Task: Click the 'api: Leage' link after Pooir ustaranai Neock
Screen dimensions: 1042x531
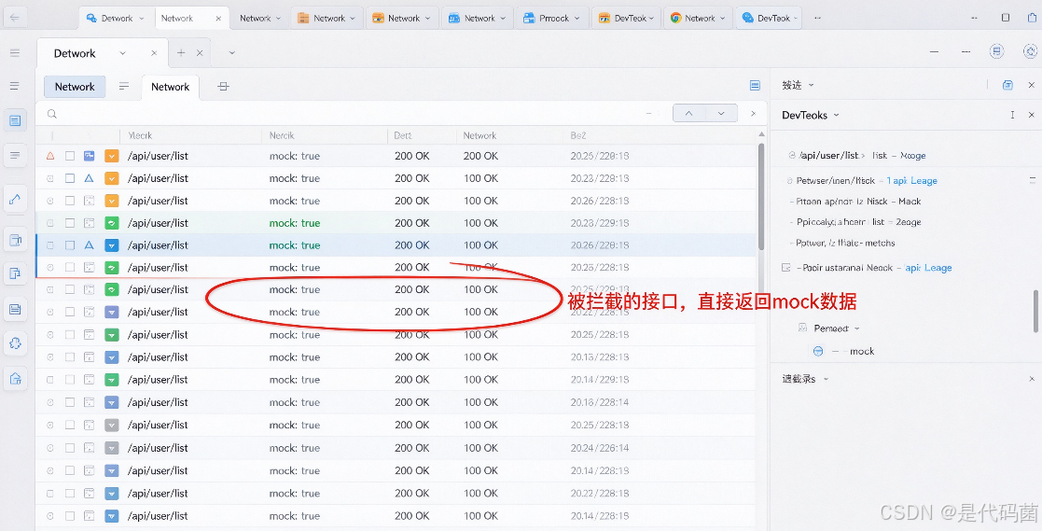Action: point(928,268)
